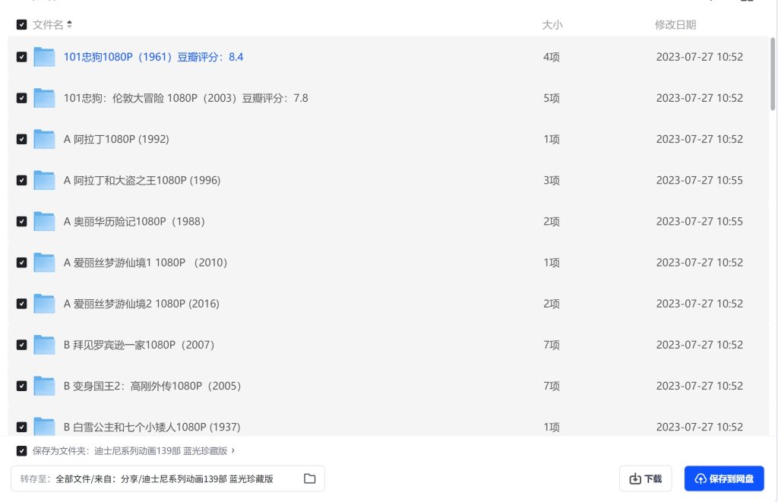
Task: Uncheck A 爱丽丝梦游仙境1 checkbox
Action: (x=21, y=263)
